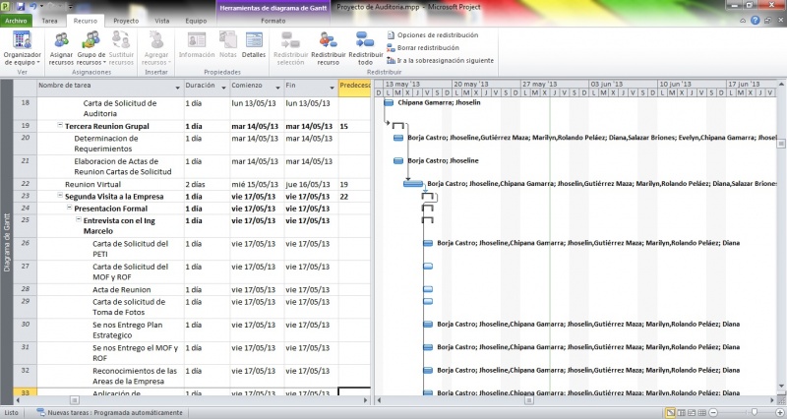Switch to the Proyecto ribbon tab
The width and height of the screenshot is (787, 419).
tap(125, 20)
